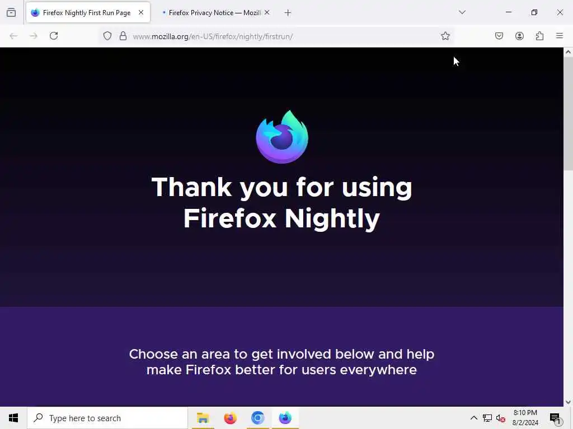Bookmark this page with the star
Viewport: 573px width, 429px height.
tap(445, 36)
